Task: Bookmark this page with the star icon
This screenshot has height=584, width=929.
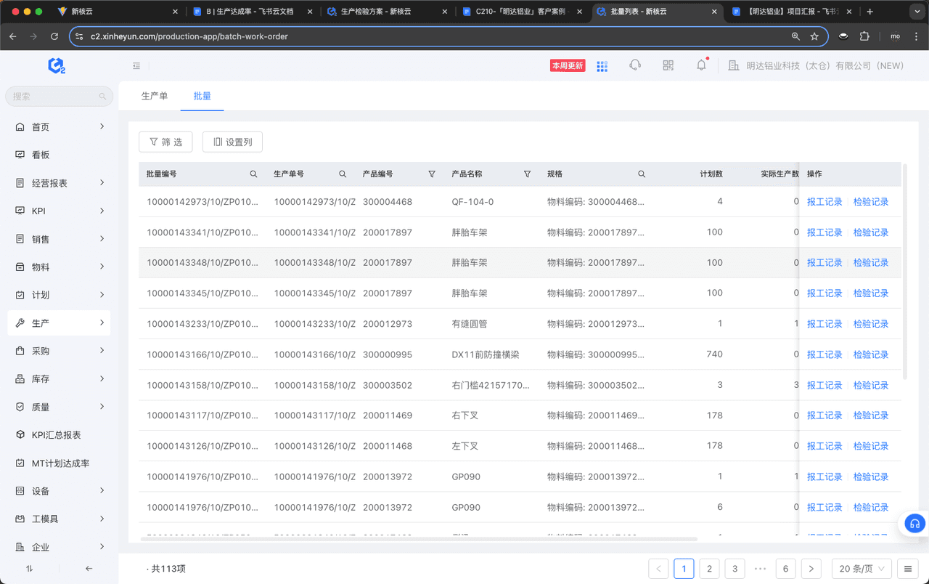Action: [x=814, y=36]
